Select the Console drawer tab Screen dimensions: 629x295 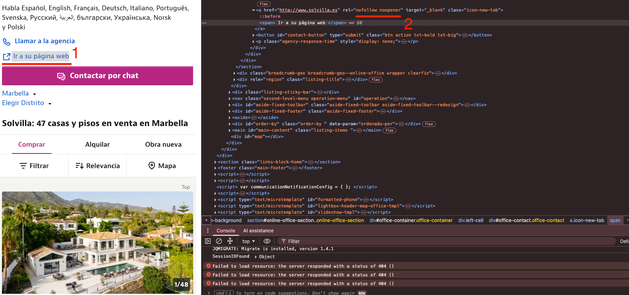tap(226, 231)
